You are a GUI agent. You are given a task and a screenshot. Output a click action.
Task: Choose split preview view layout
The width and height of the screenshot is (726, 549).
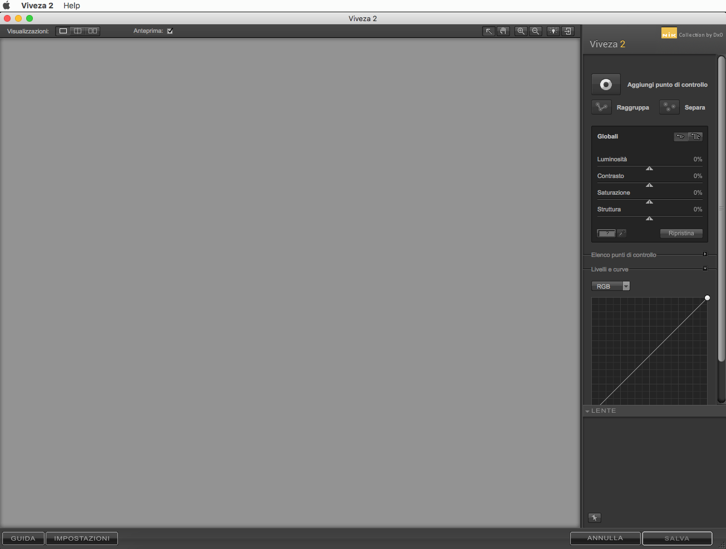(78, 31)
